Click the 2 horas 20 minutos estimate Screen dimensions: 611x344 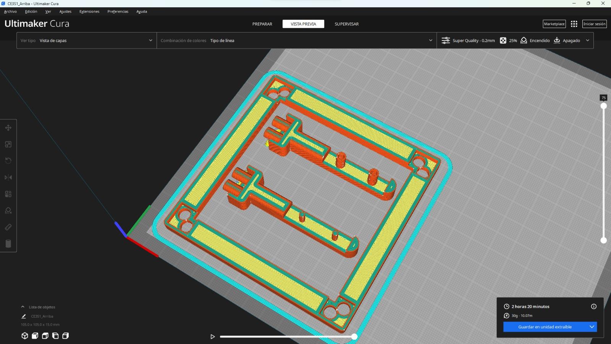[x=530, y=307]
